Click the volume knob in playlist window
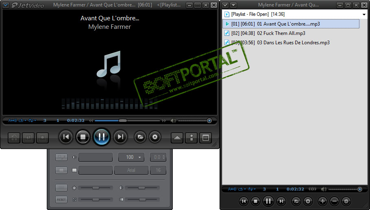Image resolution: width=370 pixels, height=210 pixels. click(360, 189)
